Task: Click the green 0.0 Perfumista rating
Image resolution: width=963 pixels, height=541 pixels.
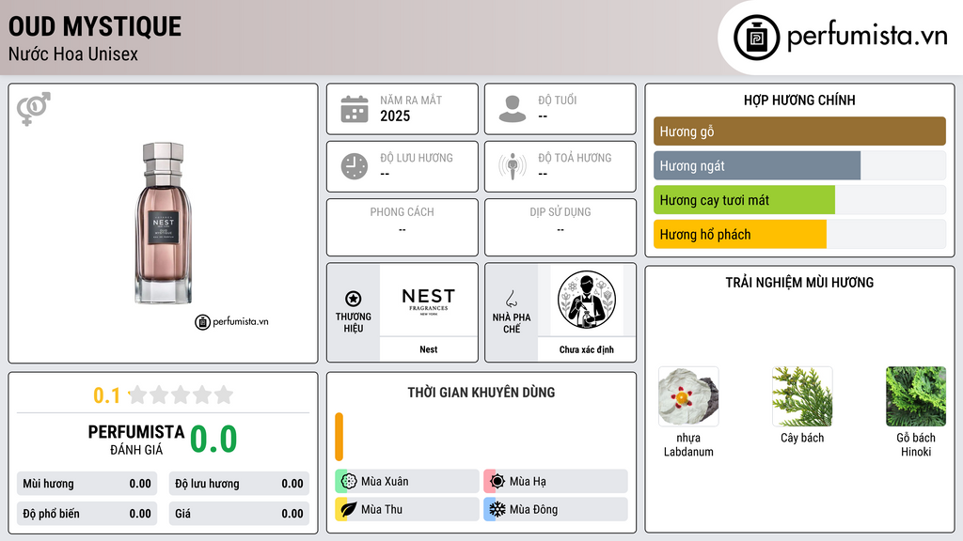Action: [213, 440]
